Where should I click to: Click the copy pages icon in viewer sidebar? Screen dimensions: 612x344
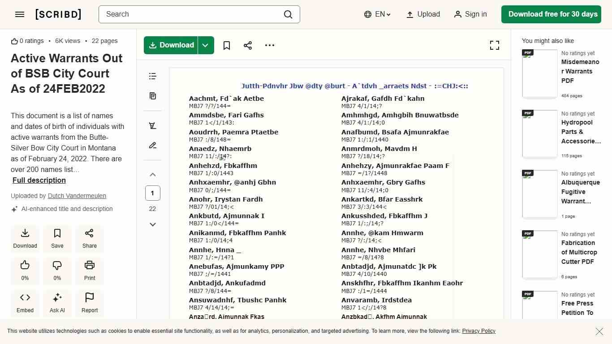click(152, 96)
